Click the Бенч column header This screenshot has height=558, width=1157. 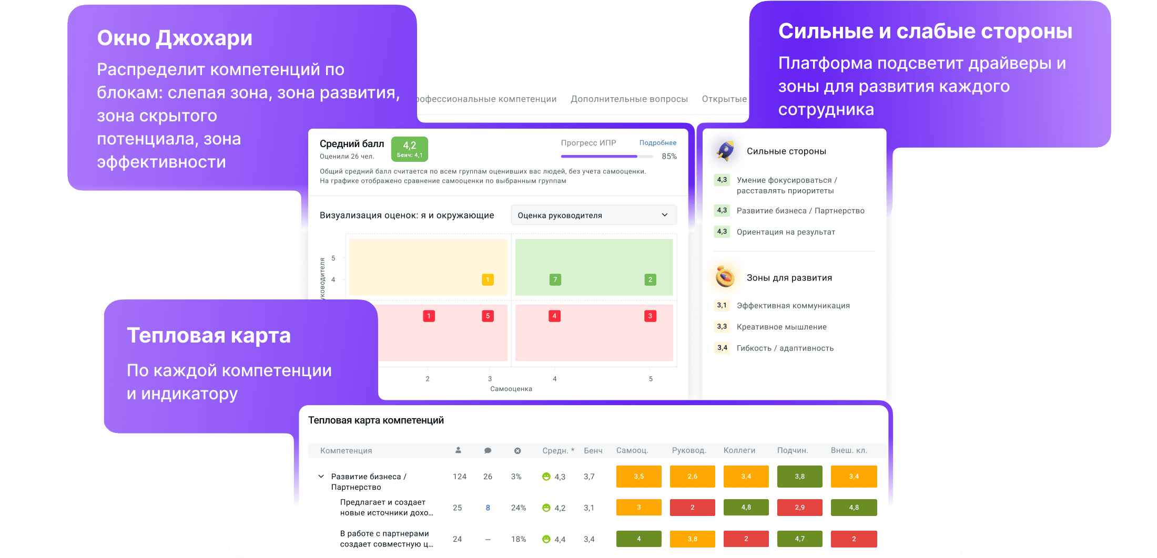(x=593, y=451)
